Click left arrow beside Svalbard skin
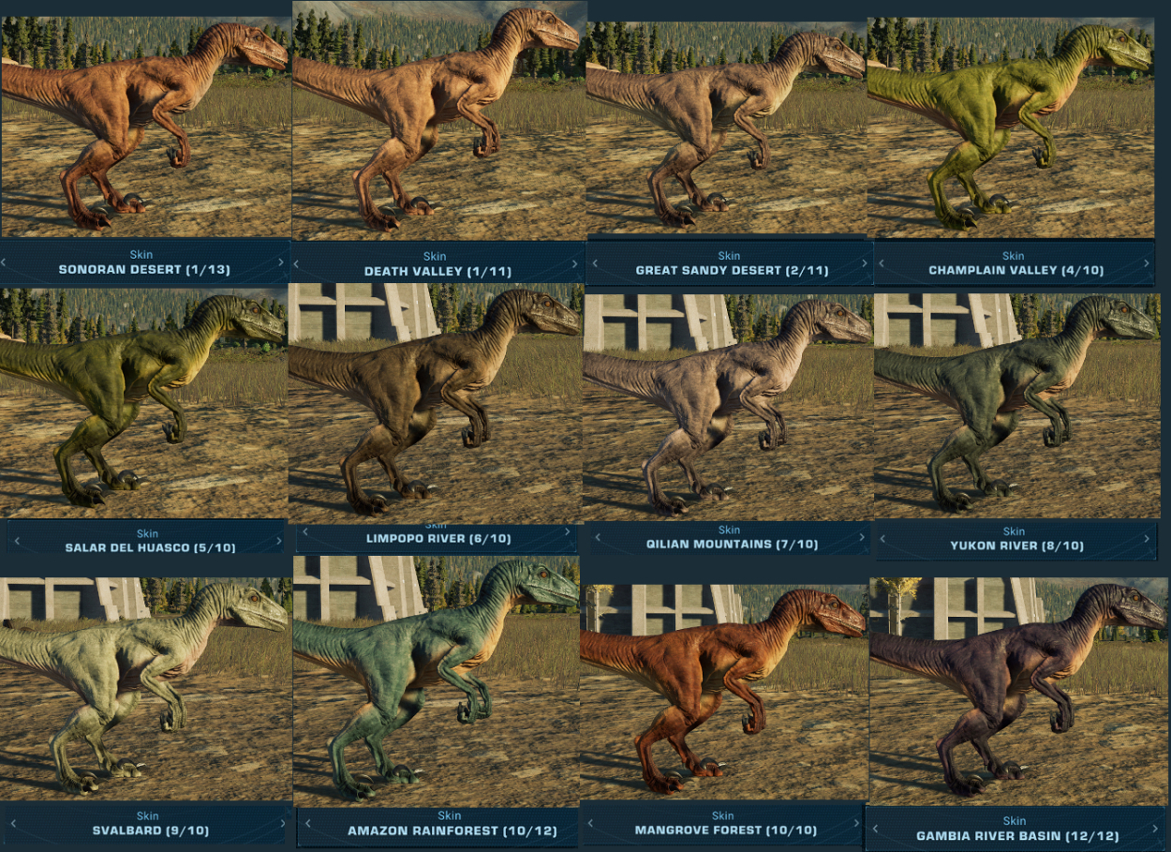 [x=9, y=824]
